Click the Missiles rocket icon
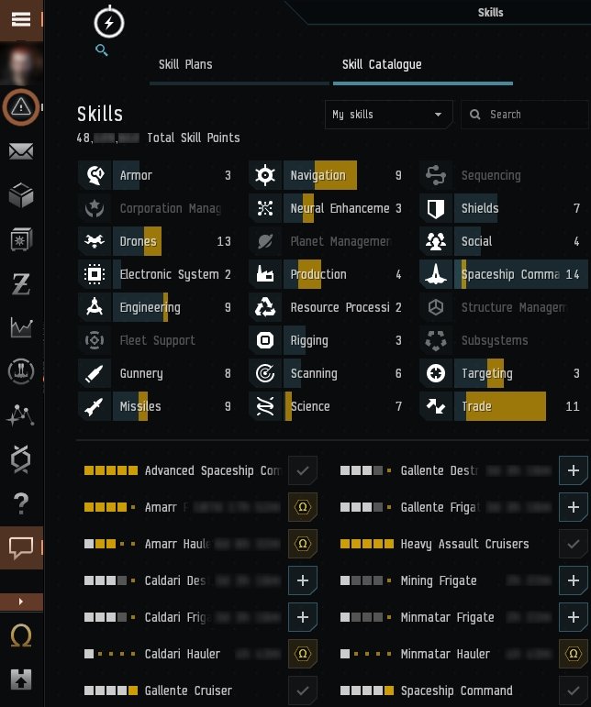The image size is (591, 707). (x=95, y=406)
